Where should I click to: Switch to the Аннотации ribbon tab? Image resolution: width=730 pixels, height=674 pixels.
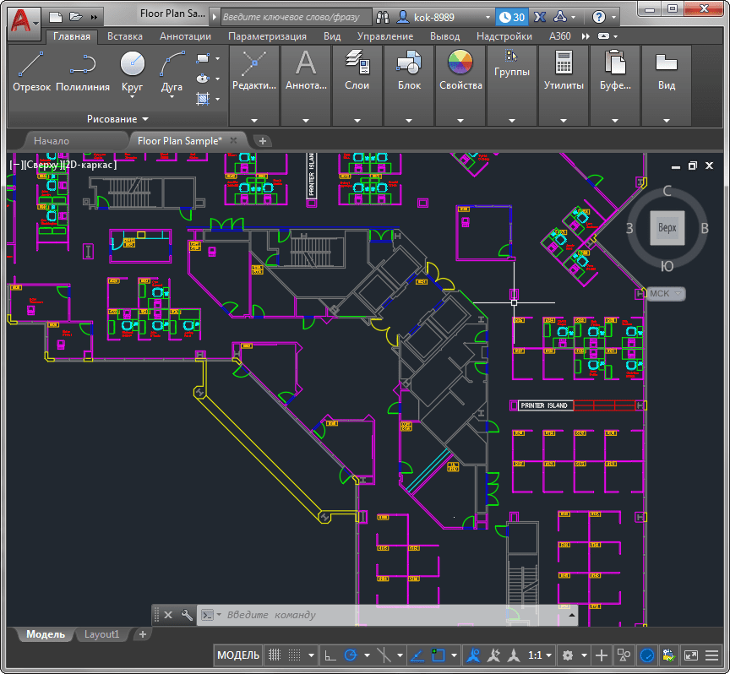tap(185, 36)
